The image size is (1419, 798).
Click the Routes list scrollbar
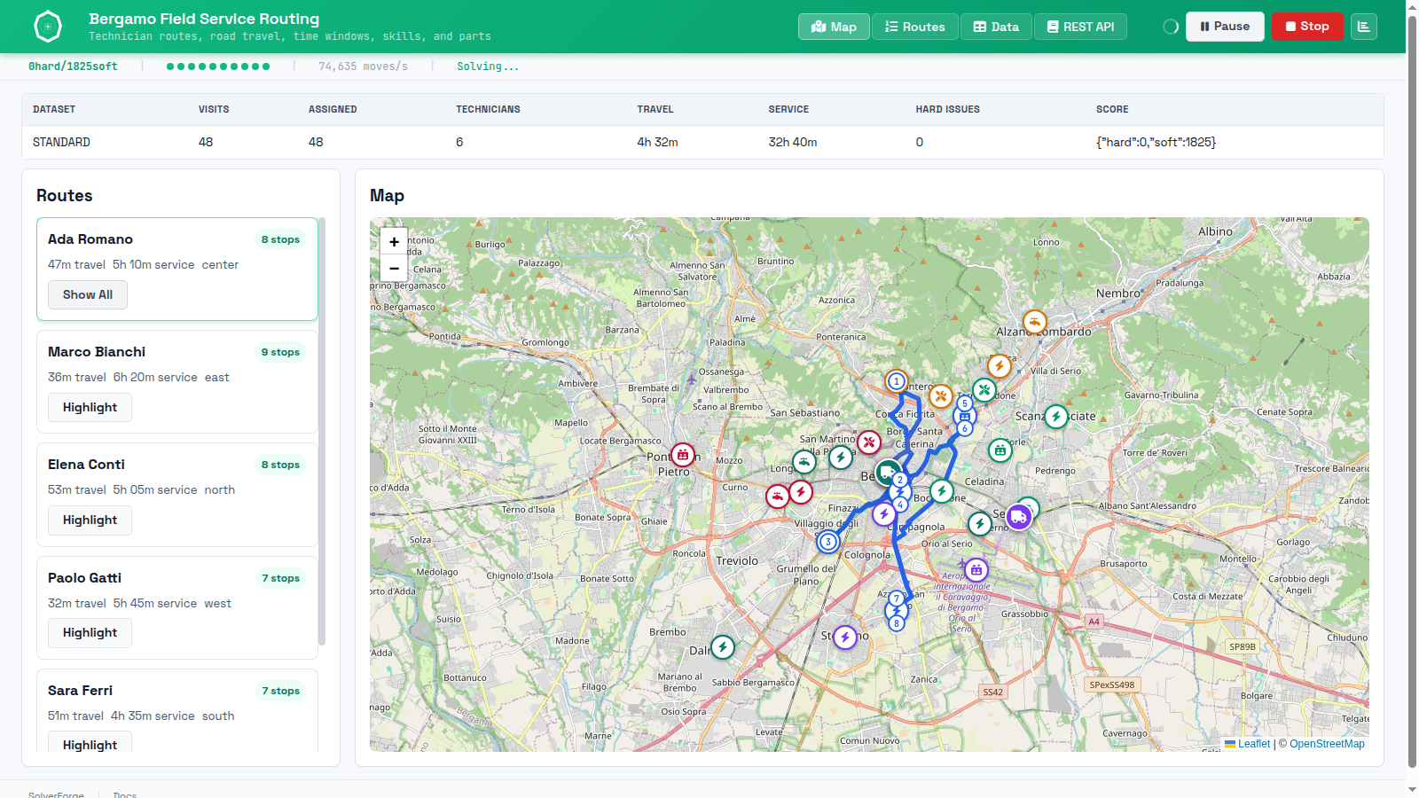[x=322, y=432]
